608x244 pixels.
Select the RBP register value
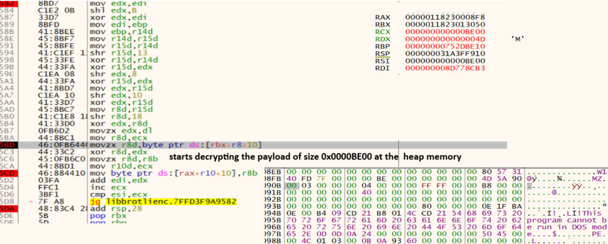coord(445,46)
